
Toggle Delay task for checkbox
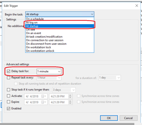point(9,71)
